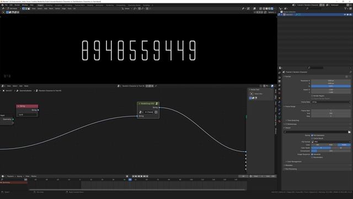
Task: Enable rendered viewport shading
Action: 272,9
